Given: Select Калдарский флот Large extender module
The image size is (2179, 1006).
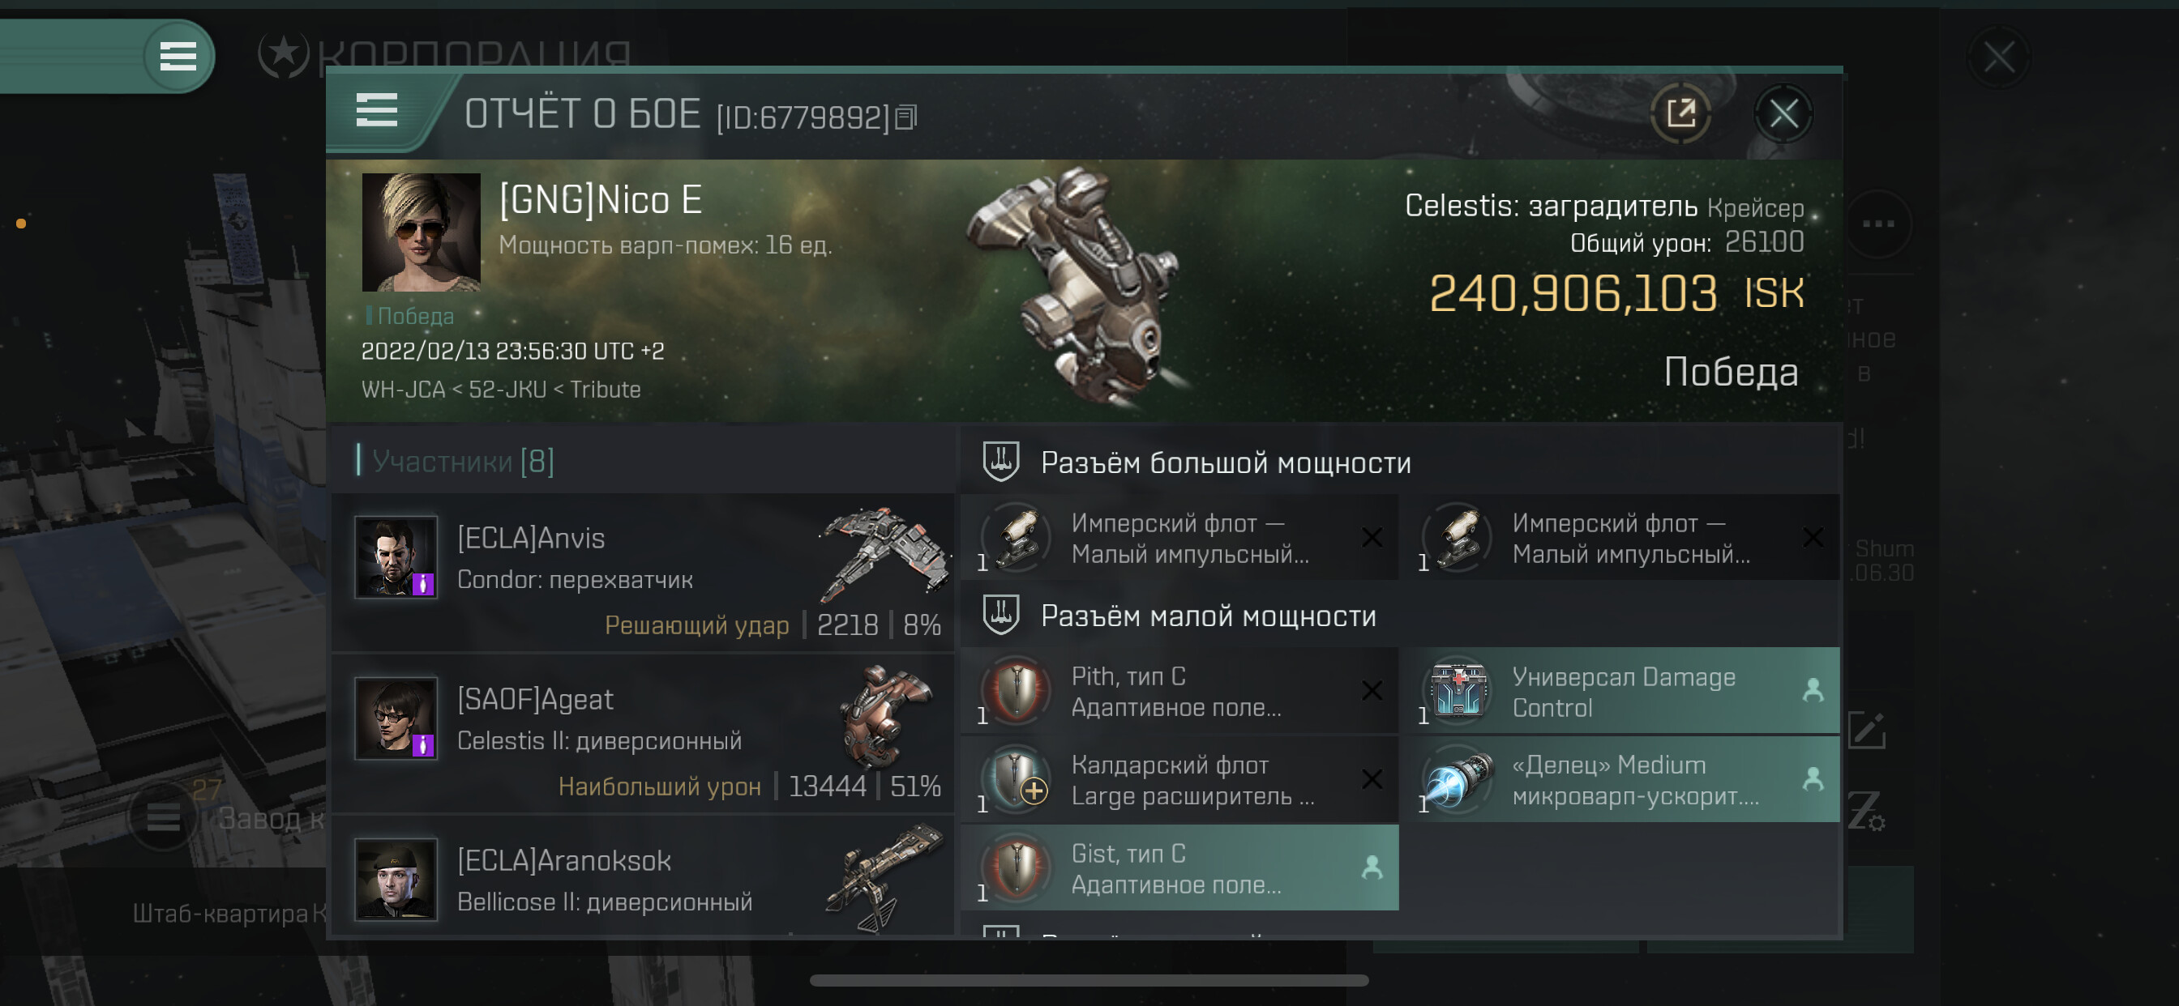Looking at the screenshot, I should (x=1180, y=779).
